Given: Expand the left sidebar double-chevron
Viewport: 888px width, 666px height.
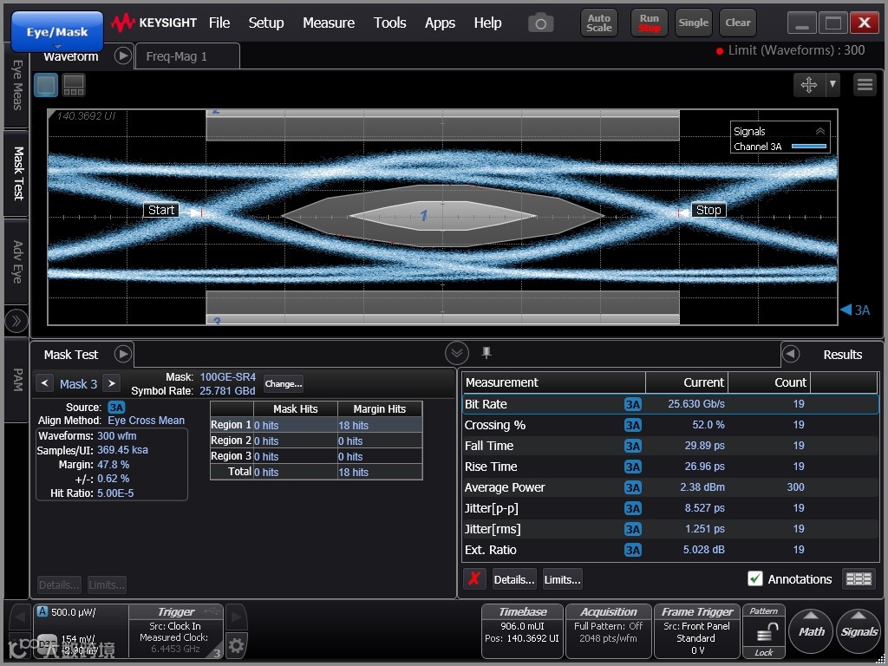Looking at the screenshot, I should pyautogui.click(x=16, y=321).
